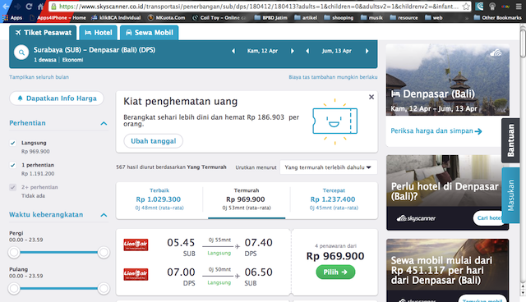Click the Denpasar (Bali) destination photo

447,80
